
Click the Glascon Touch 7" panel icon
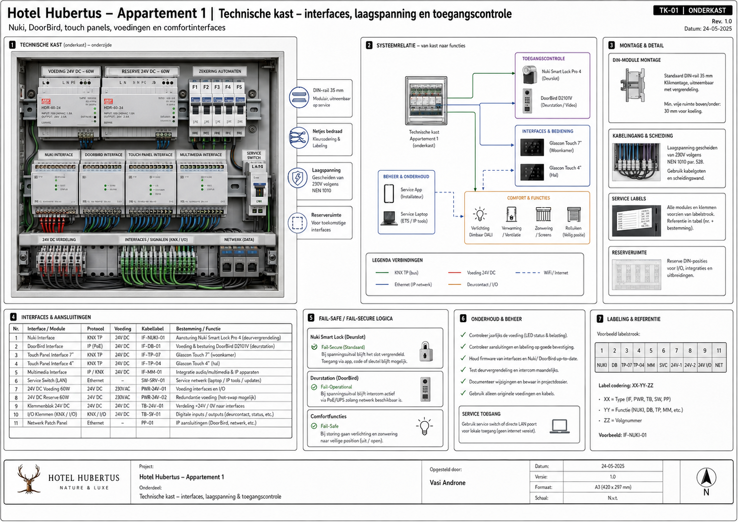tap(532, 147)
